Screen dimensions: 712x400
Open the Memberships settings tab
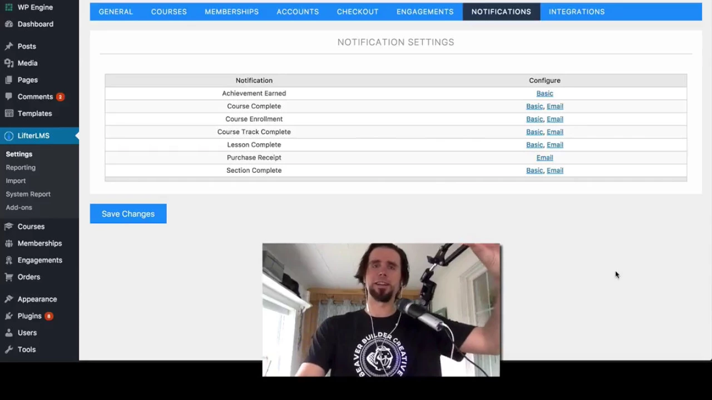pyautogui.click(x=232, y=12)
